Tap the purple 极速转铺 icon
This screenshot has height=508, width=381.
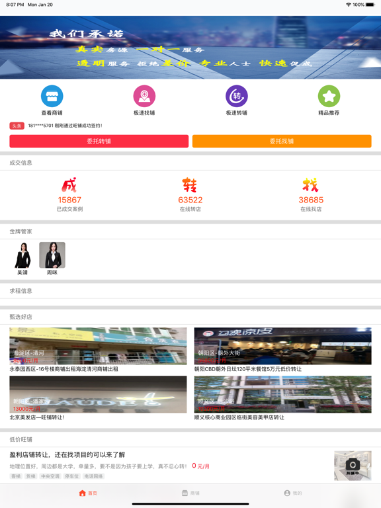237,96
